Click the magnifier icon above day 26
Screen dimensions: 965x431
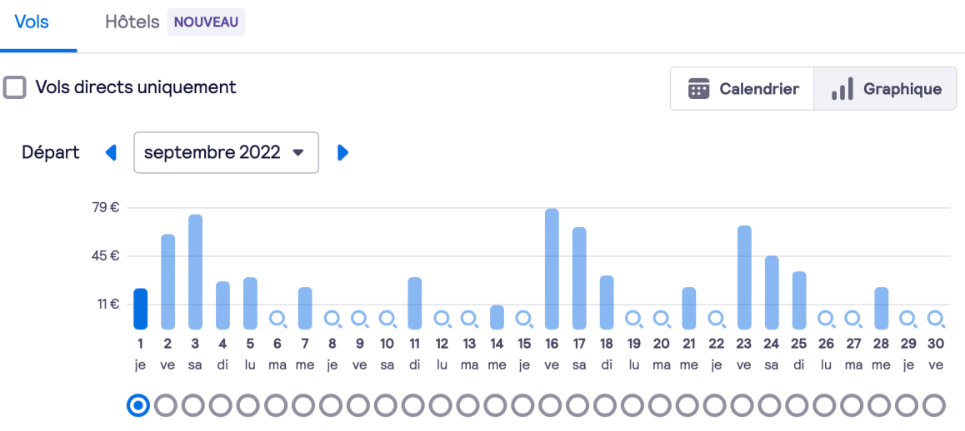click(x=826, y=318)
